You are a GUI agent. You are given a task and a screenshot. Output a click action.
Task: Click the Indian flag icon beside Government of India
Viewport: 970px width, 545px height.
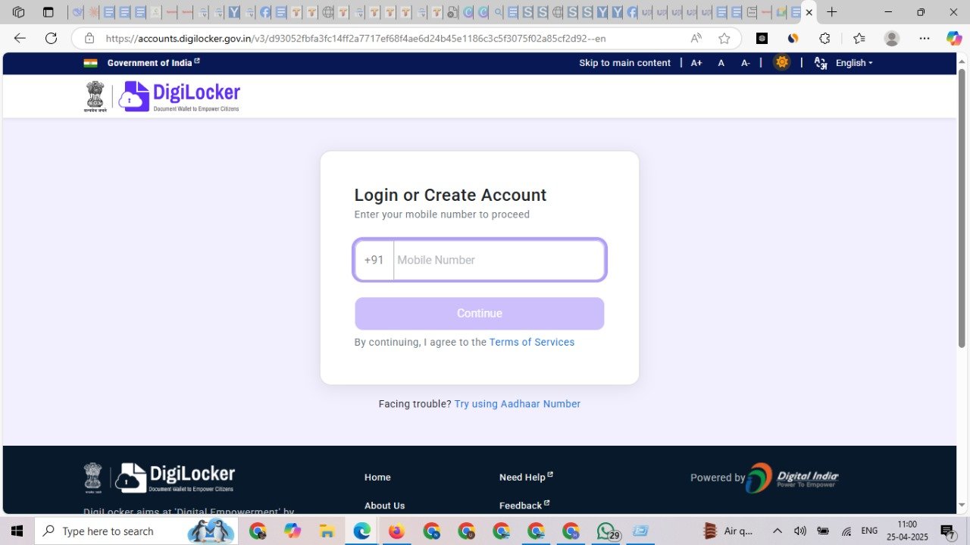[x=91, y=63]
